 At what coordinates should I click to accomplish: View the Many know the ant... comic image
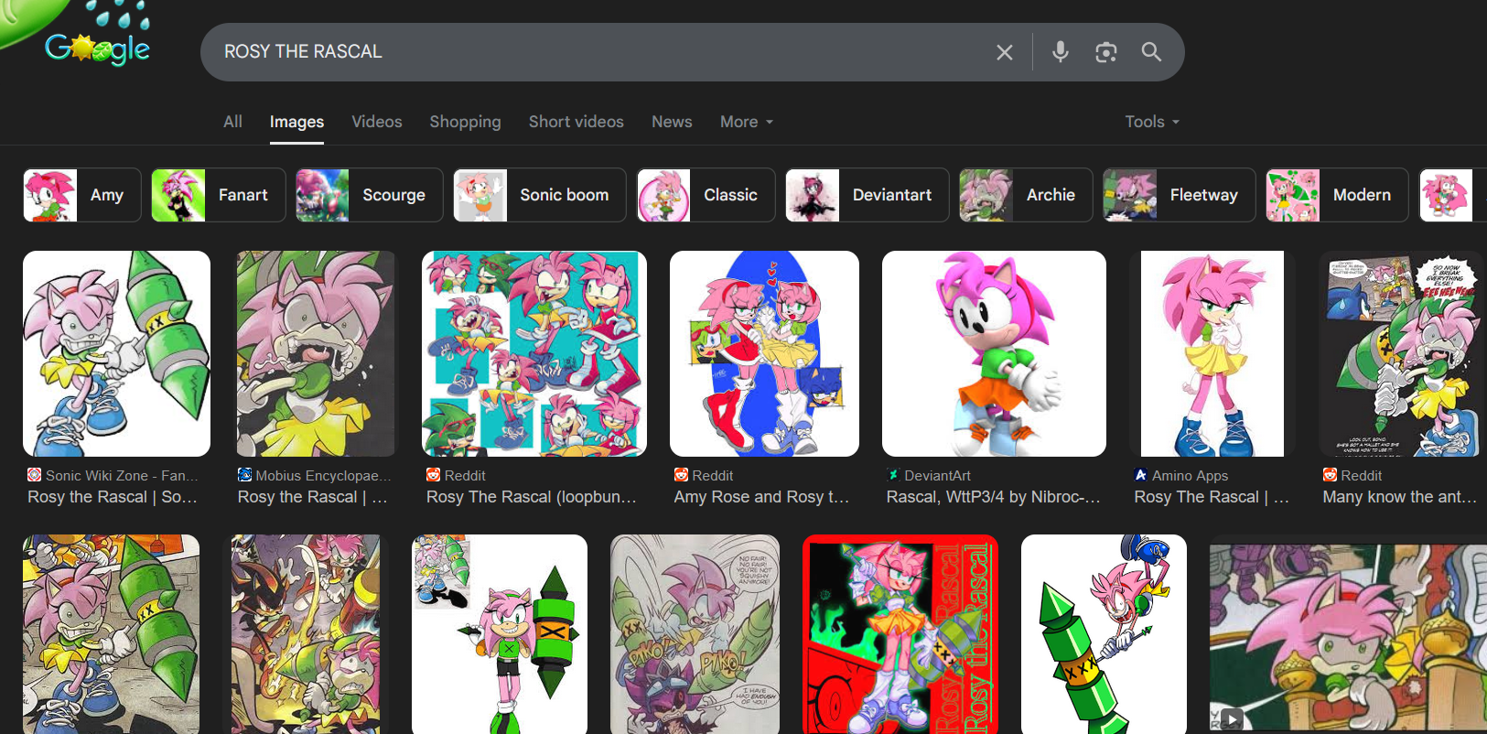tap(1403, 353)
